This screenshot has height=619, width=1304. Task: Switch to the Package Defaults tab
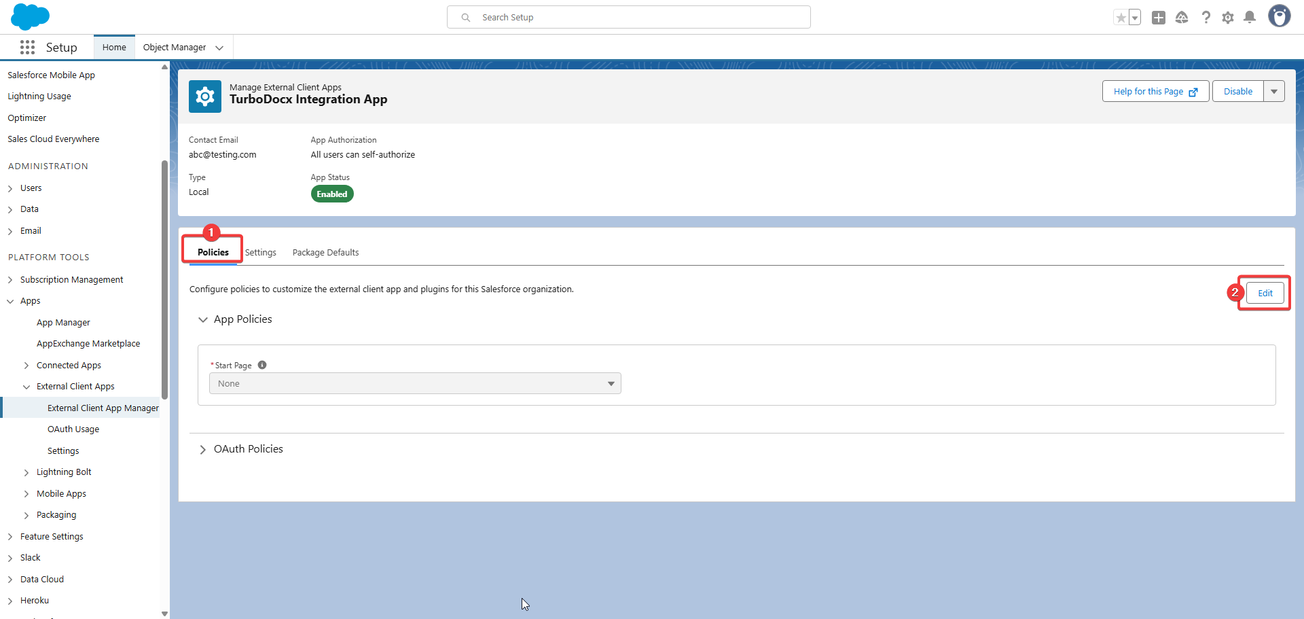[x=326, y=252]
